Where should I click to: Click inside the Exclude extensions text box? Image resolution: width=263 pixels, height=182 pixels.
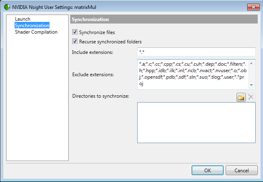point(192,74)
